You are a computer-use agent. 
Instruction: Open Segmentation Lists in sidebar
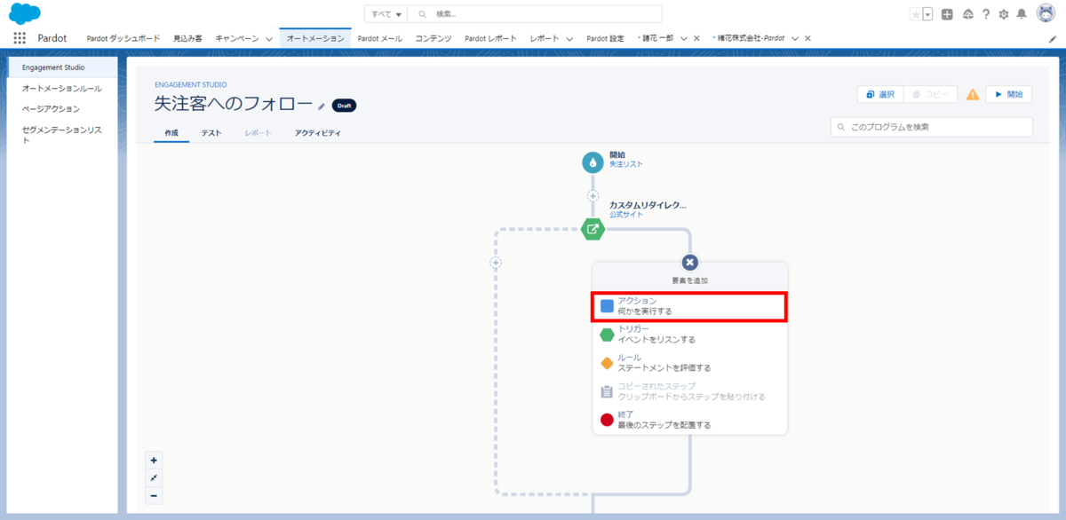[62, 135]
